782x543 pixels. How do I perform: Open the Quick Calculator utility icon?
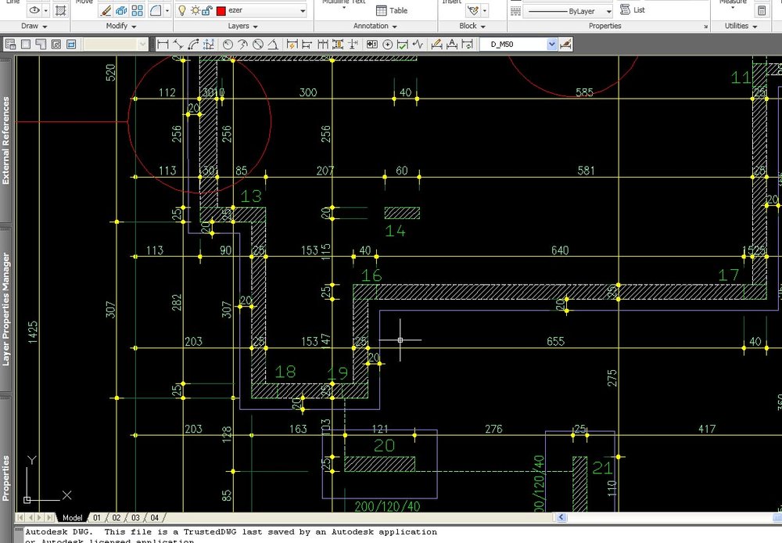pyautogui.click(x=762, y=10)
